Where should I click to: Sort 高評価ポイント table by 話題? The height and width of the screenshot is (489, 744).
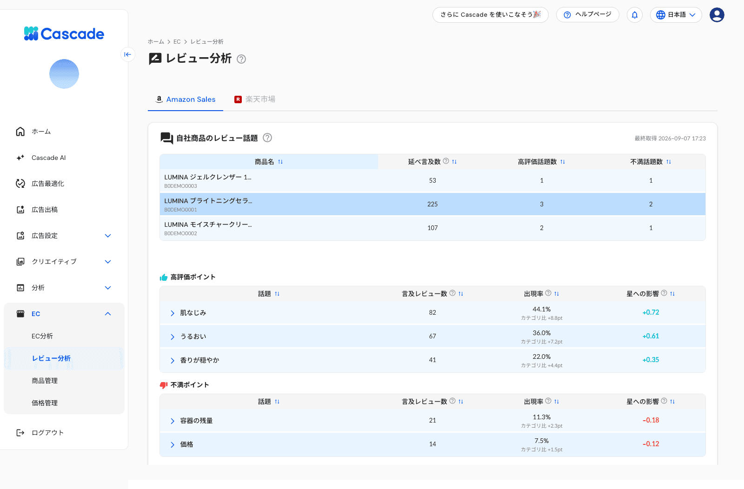(277, 294)
